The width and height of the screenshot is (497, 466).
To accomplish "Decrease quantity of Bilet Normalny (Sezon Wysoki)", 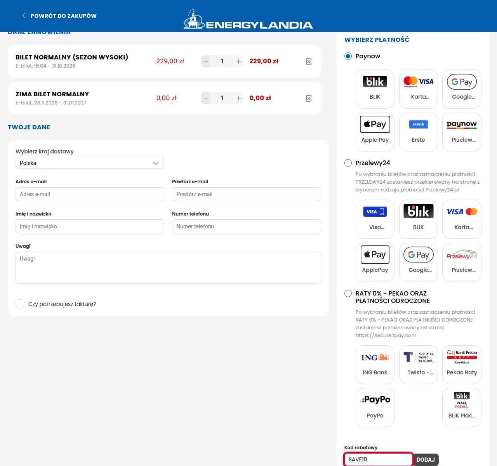I will [x=206, y=61].
